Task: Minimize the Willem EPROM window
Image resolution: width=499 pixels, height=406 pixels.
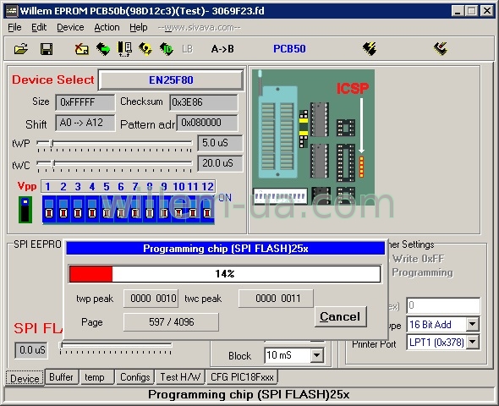Action: point(458,11)
